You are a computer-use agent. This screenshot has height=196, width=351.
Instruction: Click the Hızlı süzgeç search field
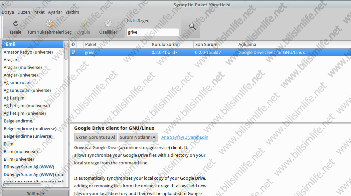click(153, 32)
